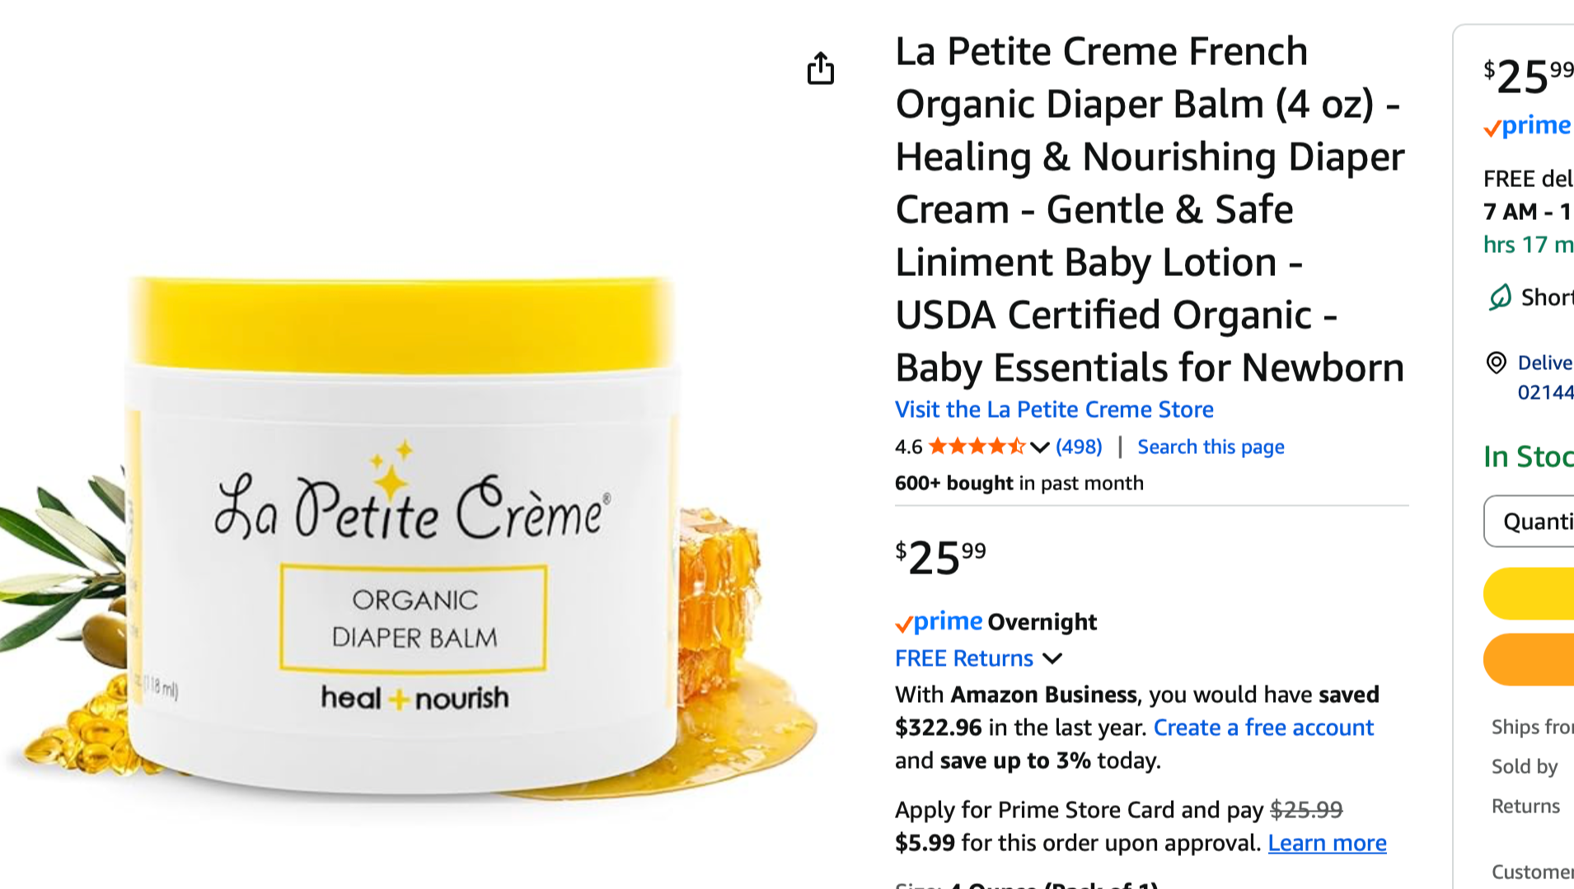Click the Prime checkmark logo in buy box
Image resolution: width=1574 pixels, height=889 pixels.
1527,126
